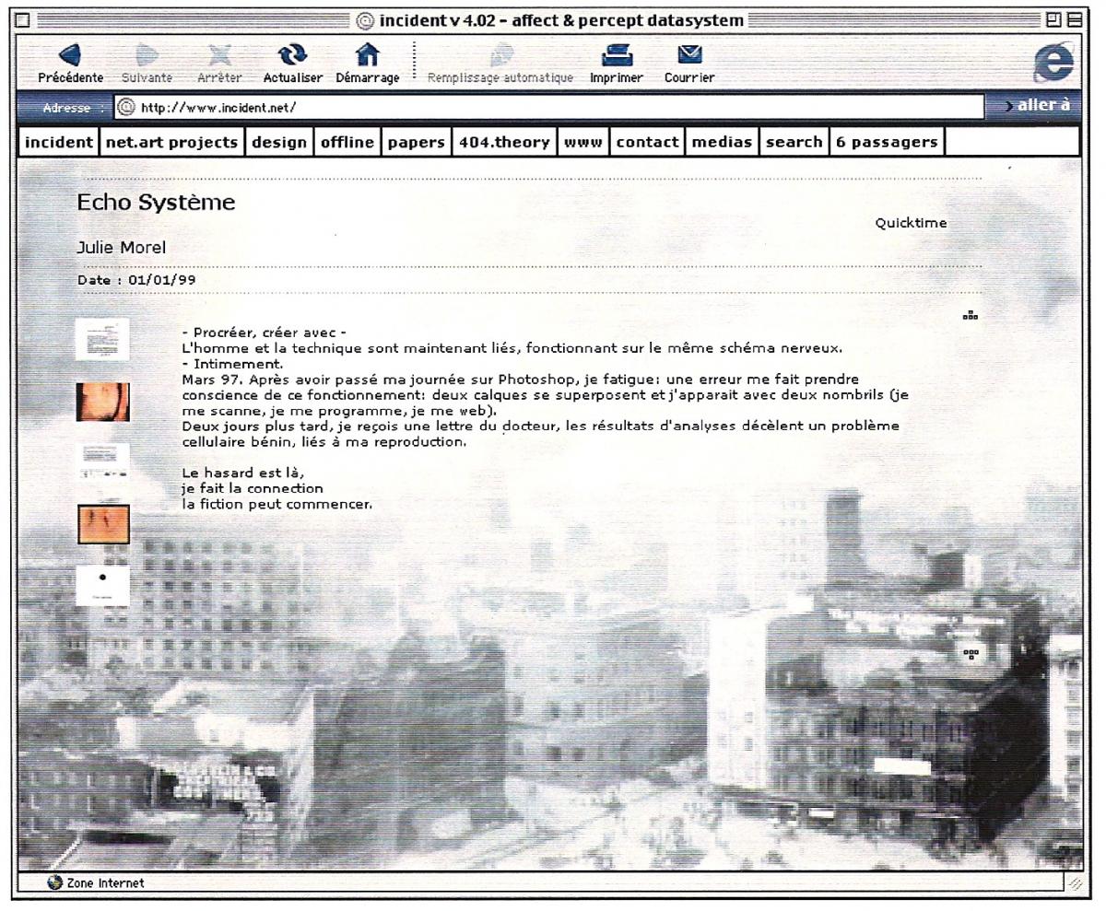
Task: Click the Remplissage automatique toolbar icon
Action: pyautogui.click(x=500, y=58)
